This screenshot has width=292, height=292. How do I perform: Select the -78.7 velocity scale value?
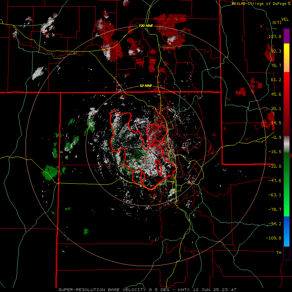coord(275,210)
